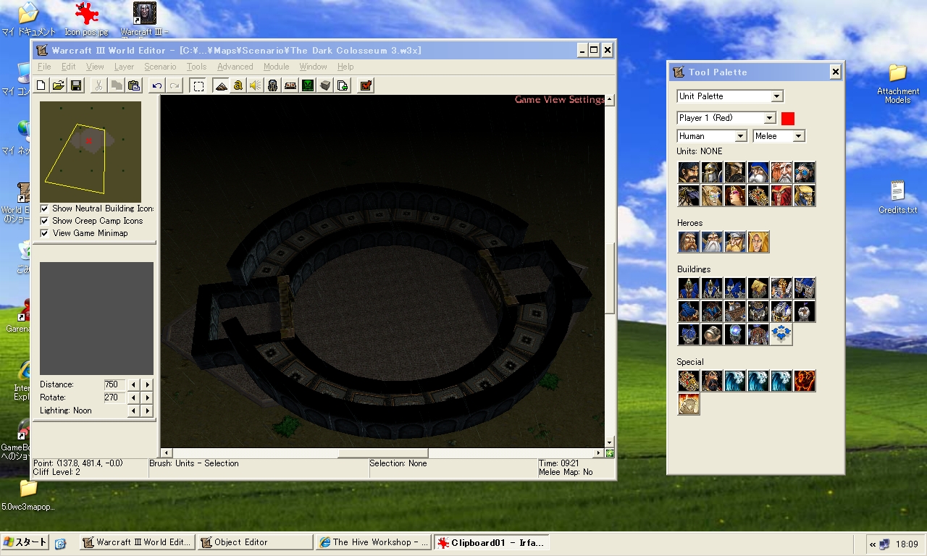Click the map view vertical scrollbar thumb
927x556 pixels.
coord(609,277)
